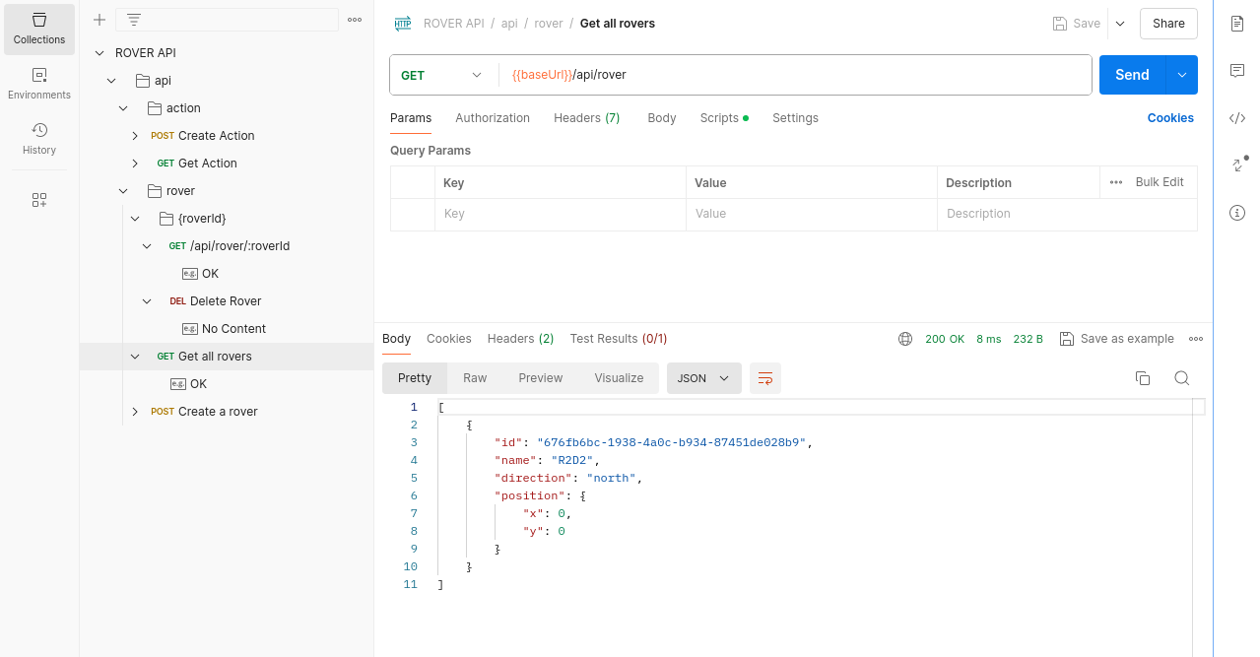Open the JSON format dropdown

pos(704,378)
